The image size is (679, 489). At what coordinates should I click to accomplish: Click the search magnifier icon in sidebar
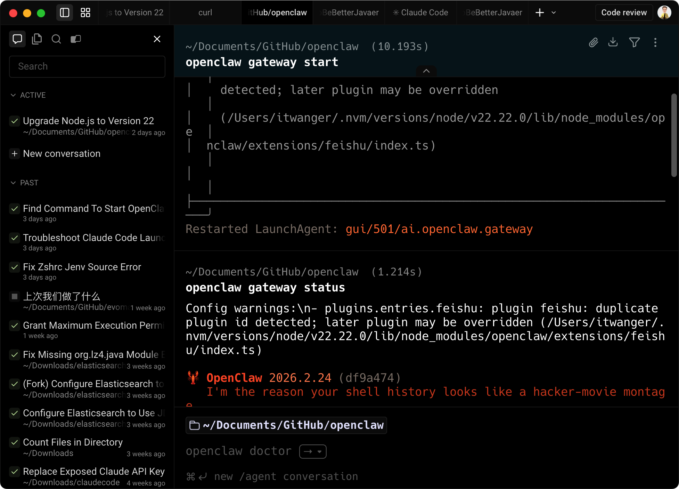pyautogui.click(x=56, y=39)
